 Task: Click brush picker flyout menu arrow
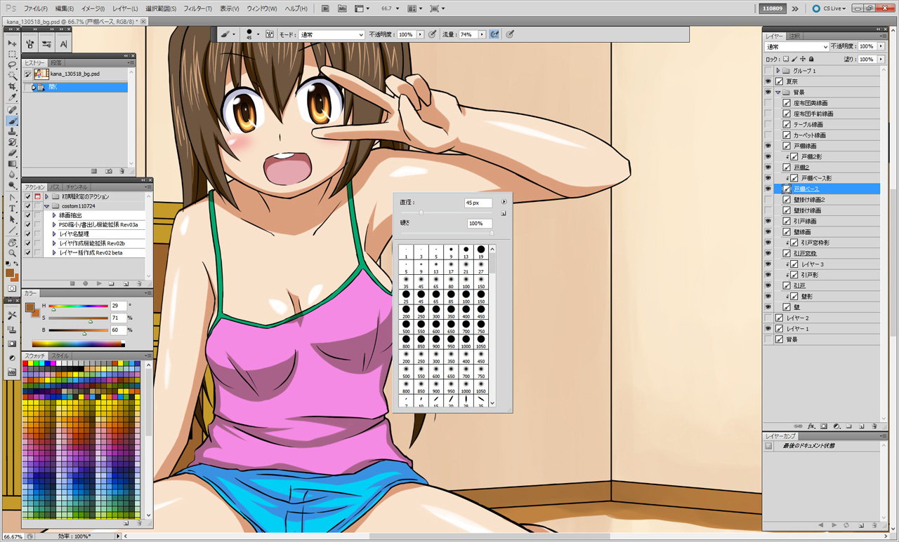click(x=504, y=202)
